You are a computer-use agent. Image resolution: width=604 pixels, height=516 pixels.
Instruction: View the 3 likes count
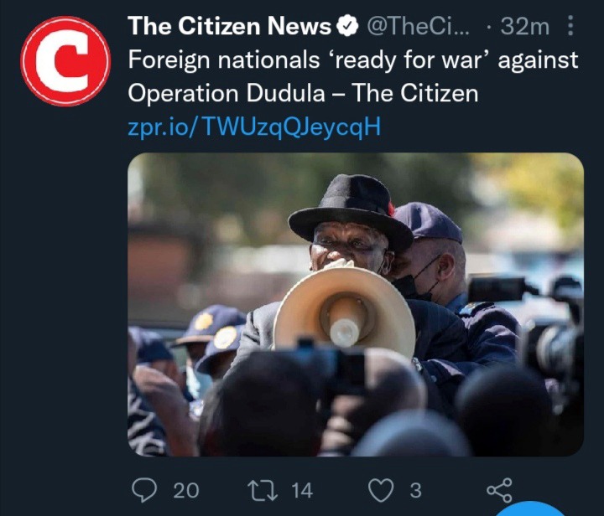click(x=415, y=491)
